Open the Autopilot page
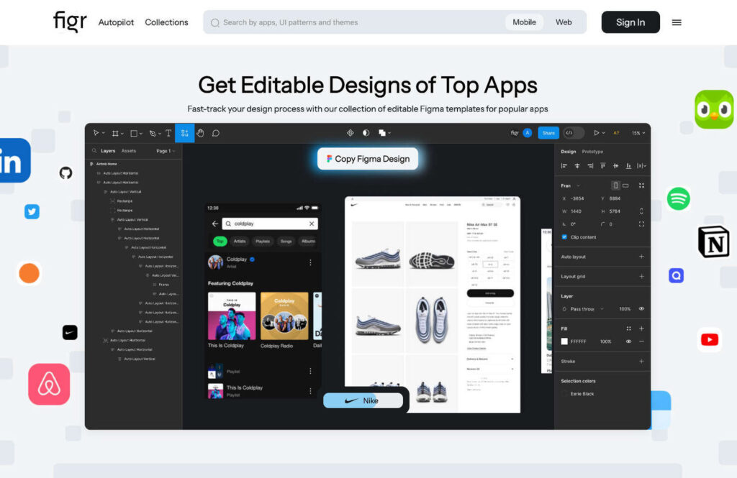The image size is (737, 478). tap(116, 22)
